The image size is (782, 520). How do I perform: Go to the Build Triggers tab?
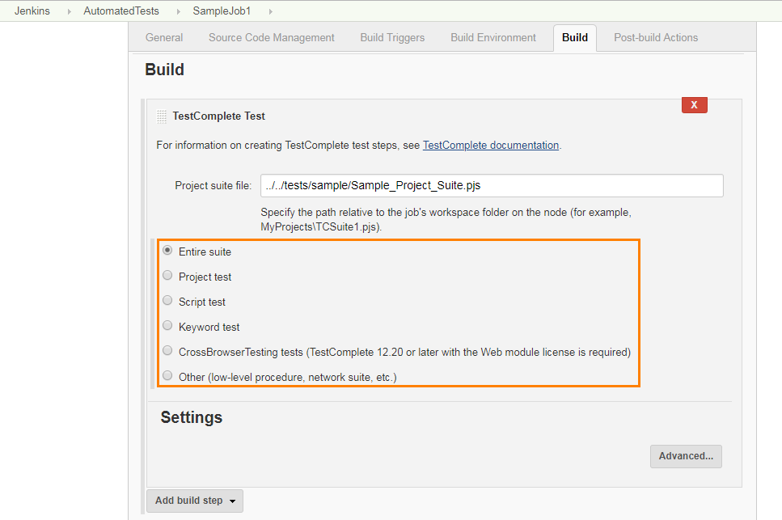pos(392,38)
